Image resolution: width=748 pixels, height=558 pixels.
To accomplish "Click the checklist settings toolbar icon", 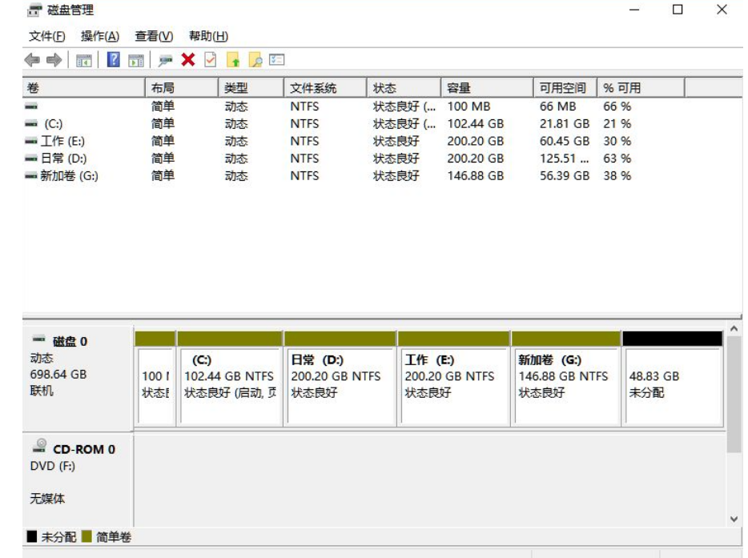I will tap(278, 60).
